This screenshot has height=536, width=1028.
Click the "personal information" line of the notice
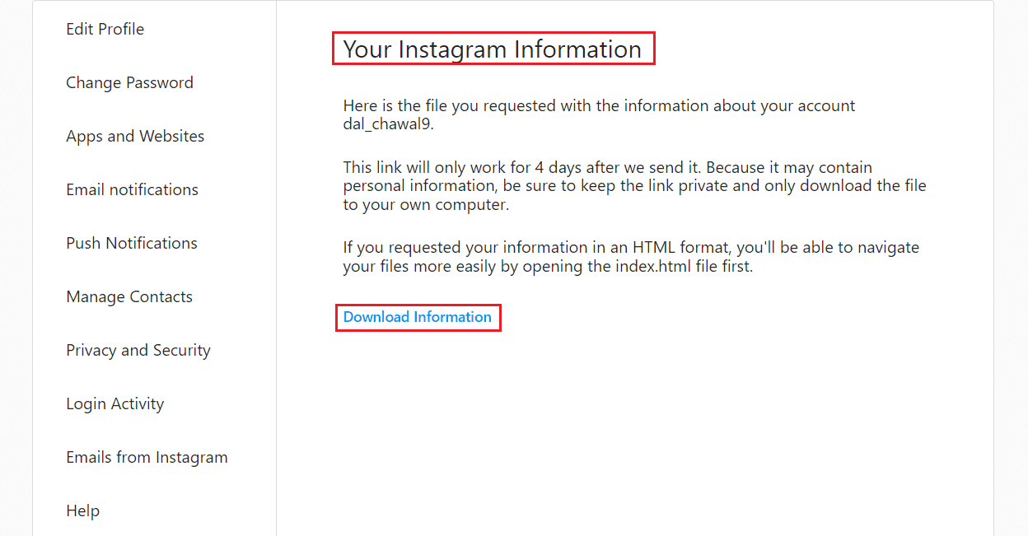634,186
